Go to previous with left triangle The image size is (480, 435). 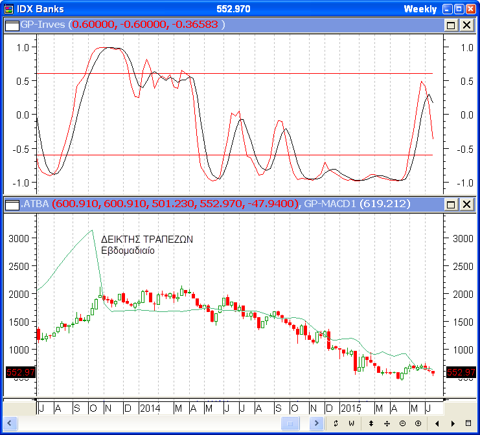(437, 423)
